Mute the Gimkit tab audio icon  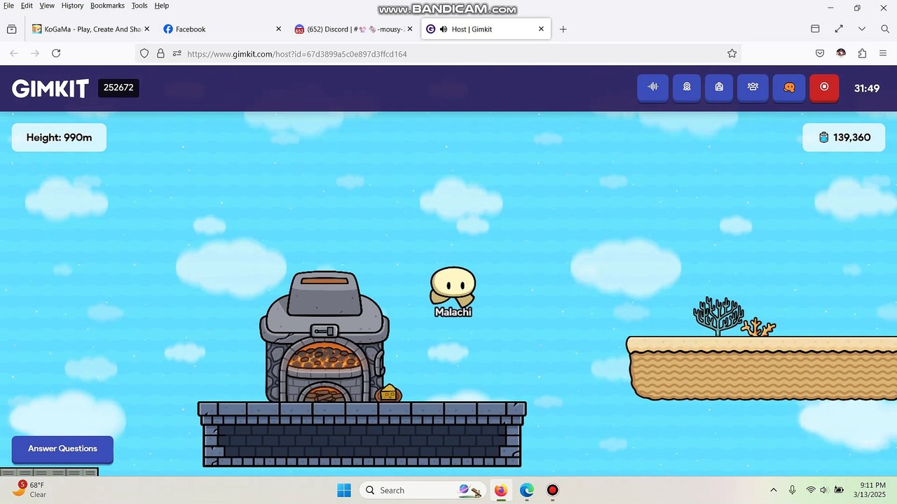coord(444,29)
